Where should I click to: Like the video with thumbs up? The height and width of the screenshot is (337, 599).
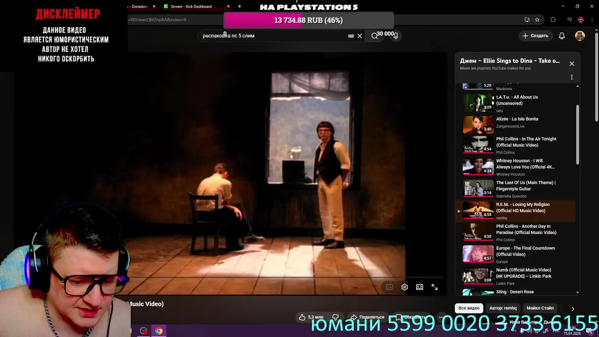coord(311,317)
